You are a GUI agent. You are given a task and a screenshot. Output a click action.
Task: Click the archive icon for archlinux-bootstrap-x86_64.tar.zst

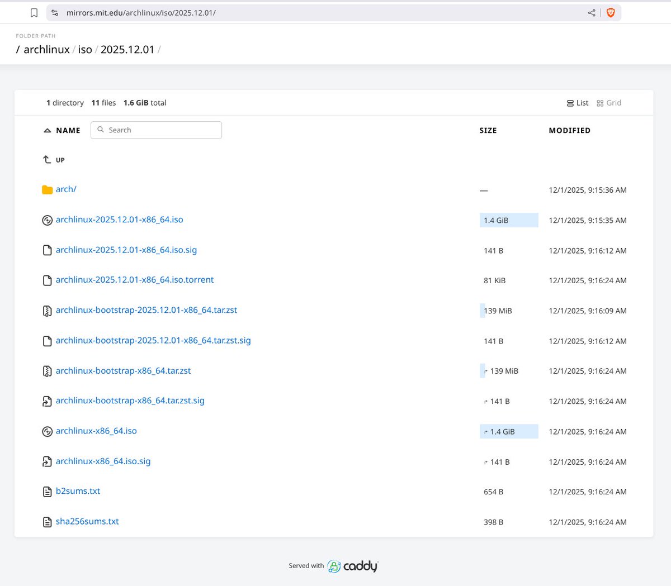click(x=47, y=371)
